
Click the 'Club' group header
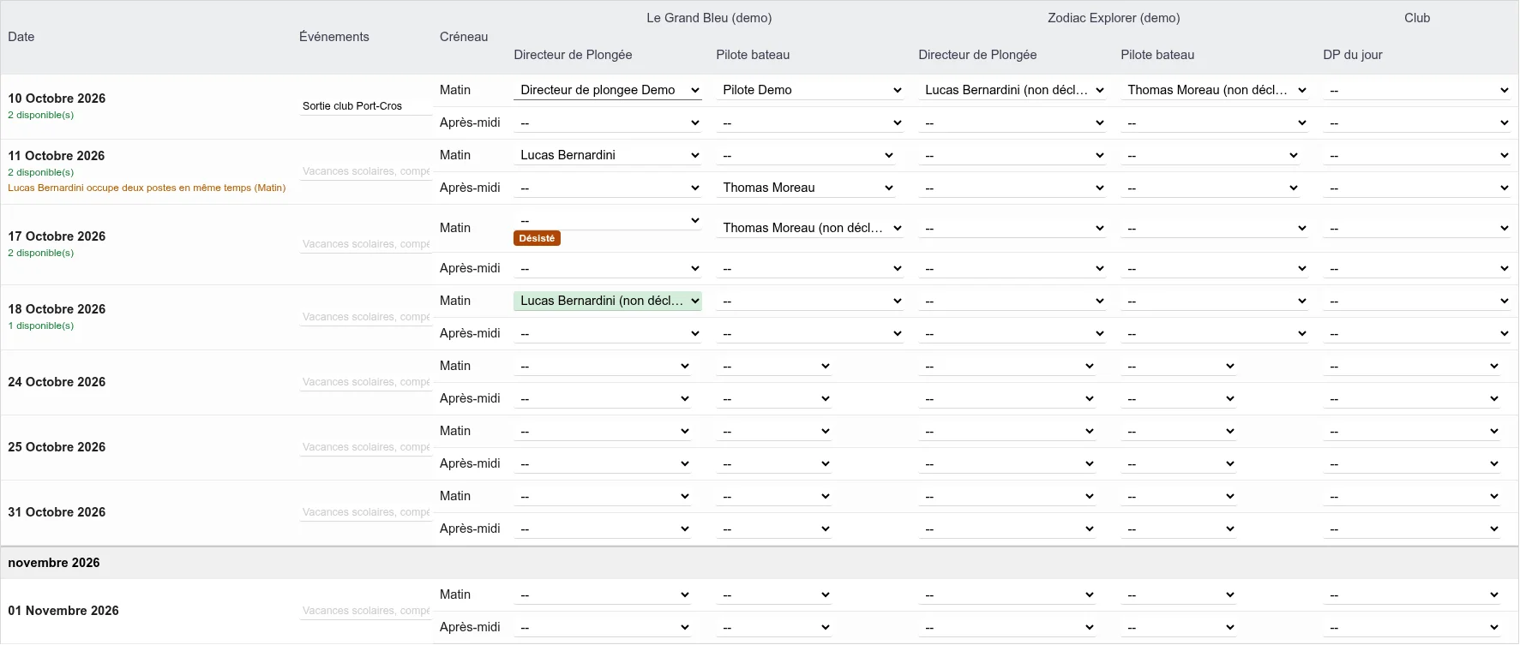(x=1417, y=18)
